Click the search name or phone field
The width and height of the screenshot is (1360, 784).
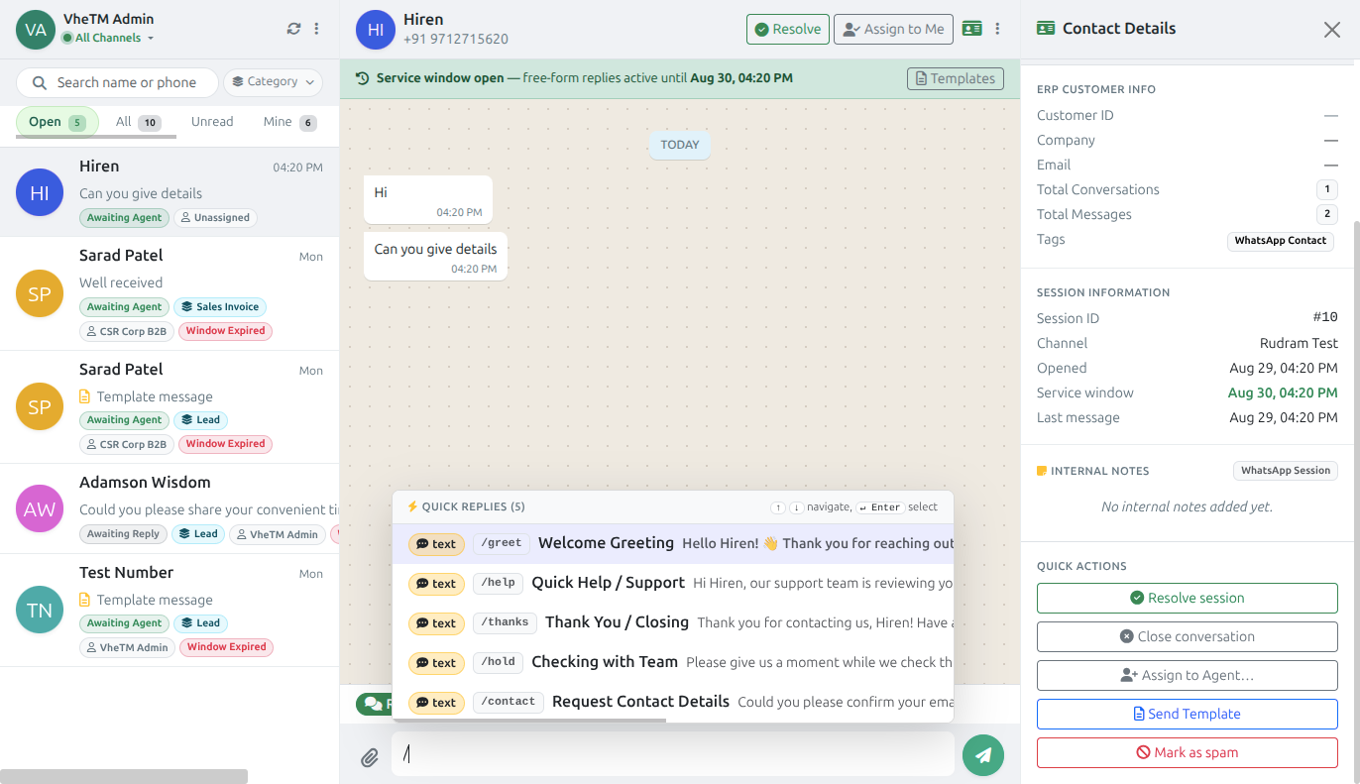tap(117, 82)
